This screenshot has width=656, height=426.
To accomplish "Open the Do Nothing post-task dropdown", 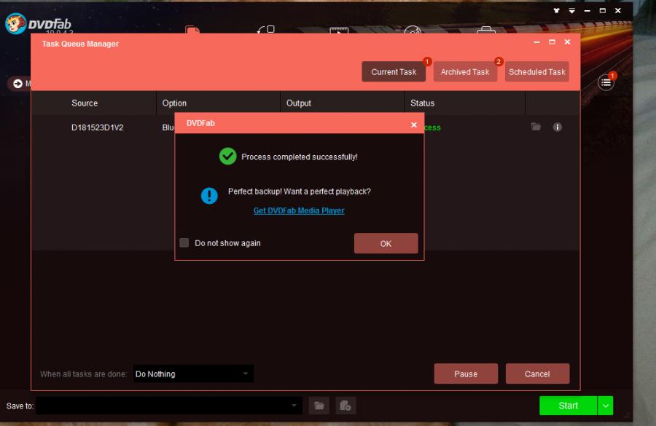I will [x=193, y=374].
